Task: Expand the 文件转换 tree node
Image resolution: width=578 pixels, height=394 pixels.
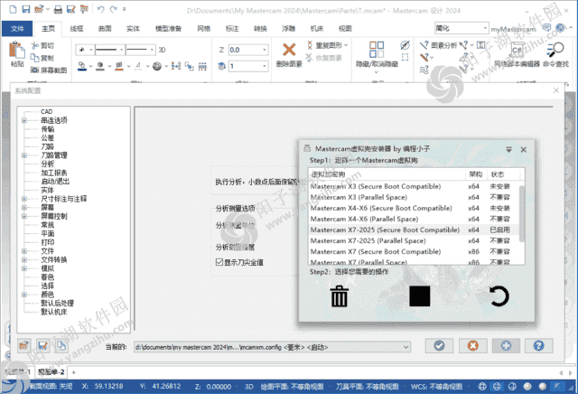Action: point(24,259)
